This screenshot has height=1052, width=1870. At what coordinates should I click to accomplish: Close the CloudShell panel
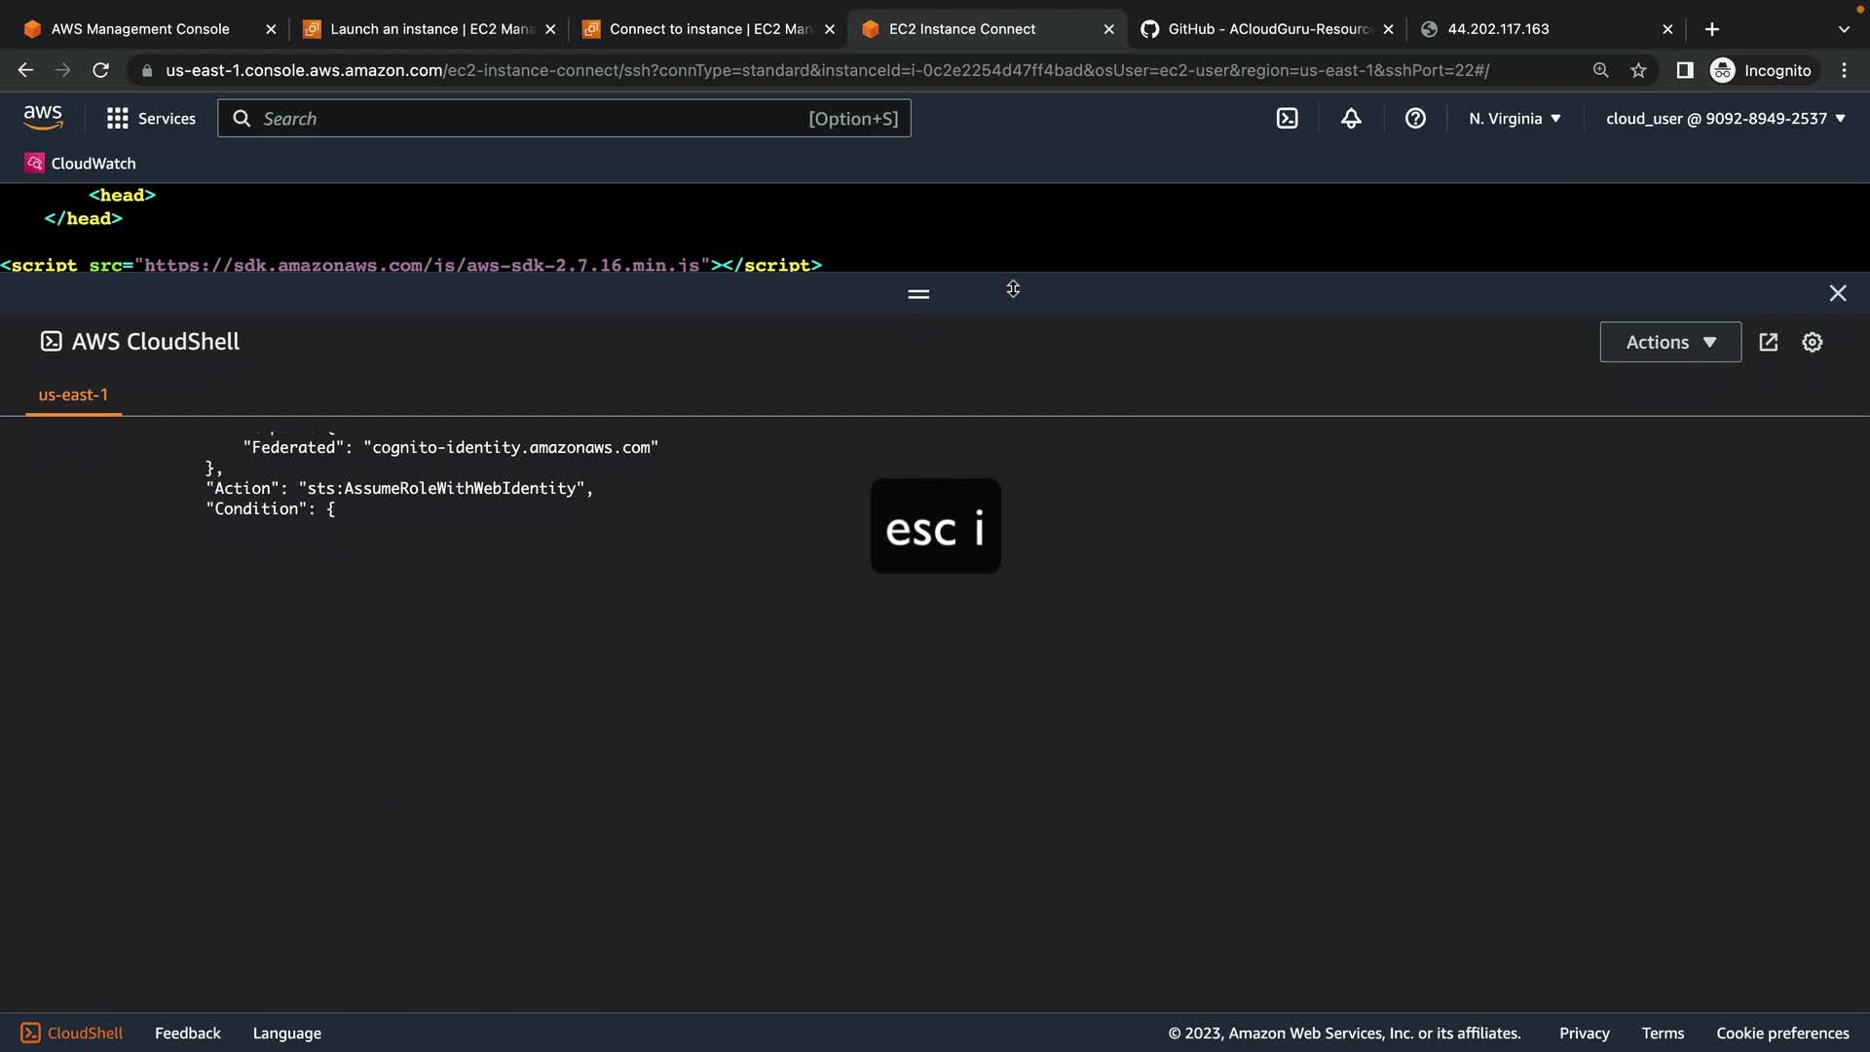tap(1837, 293)
